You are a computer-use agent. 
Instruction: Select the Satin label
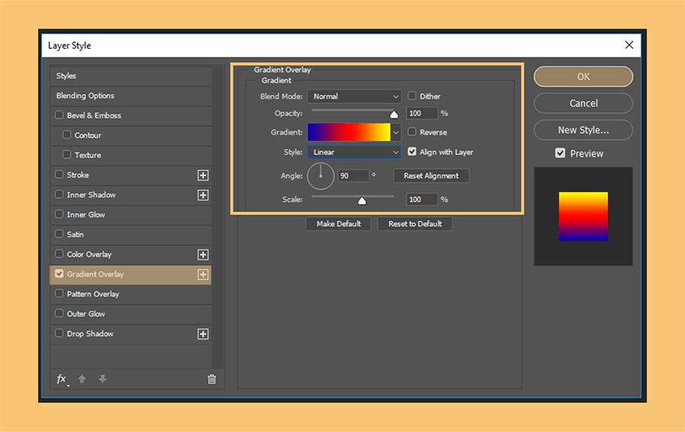click(75, 235)
